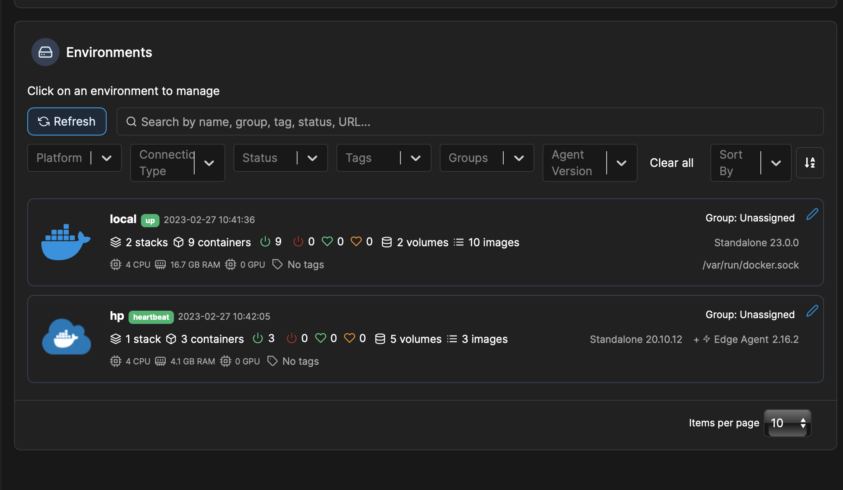Expand the Groups filter dropdown

(x=487, y=158)
